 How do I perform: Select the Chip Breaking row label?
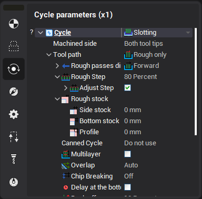[x=92, y=176]
